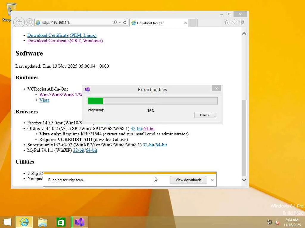Click the network tray icon

click(270, 222)
